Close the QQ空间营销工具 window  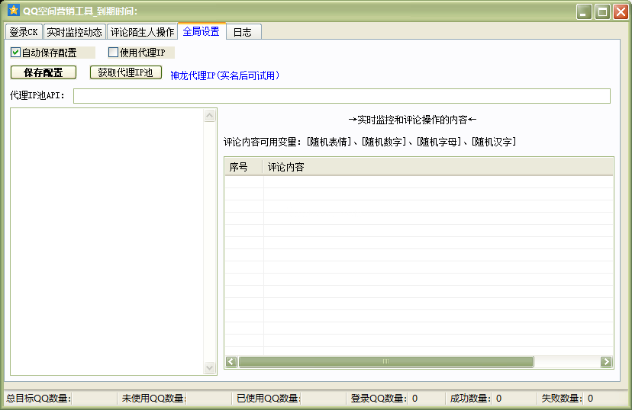620,11
